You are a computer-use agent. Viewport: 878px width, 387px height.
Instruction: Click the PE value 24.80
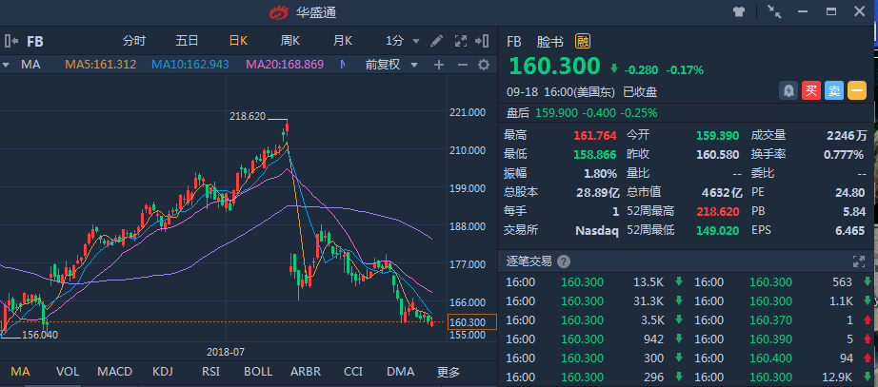[849, 192]
